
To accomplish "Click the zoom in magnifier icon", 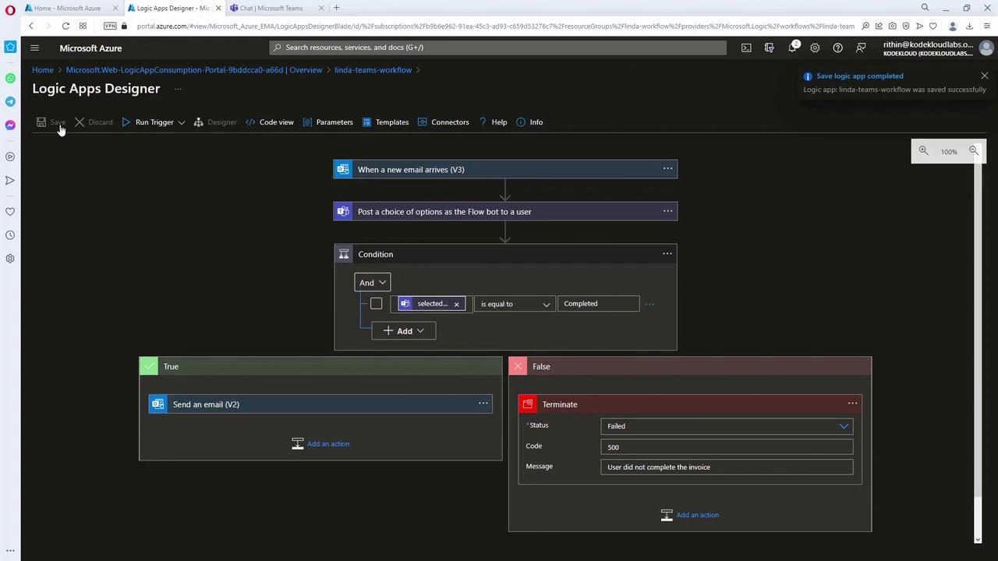I will point(923,151).
